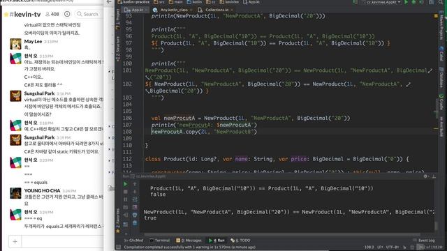Open the Structure tool window on left edge

click(x=118, y=49)
